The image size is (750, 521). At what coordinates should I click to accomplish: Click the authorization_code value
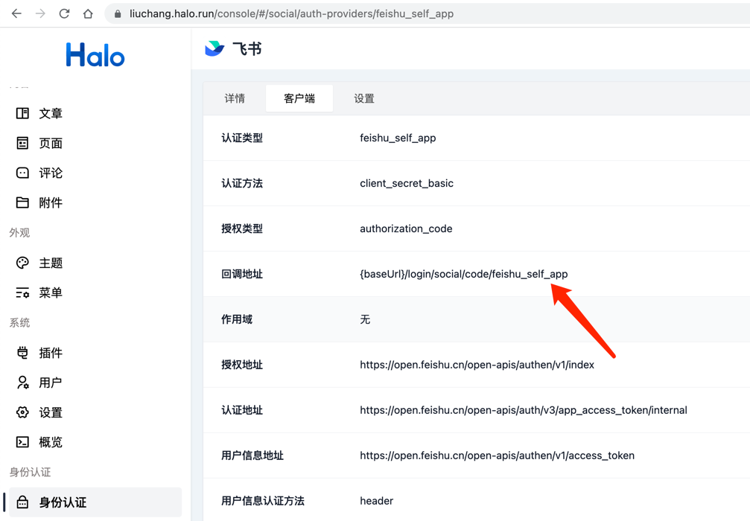pos(406,228)
